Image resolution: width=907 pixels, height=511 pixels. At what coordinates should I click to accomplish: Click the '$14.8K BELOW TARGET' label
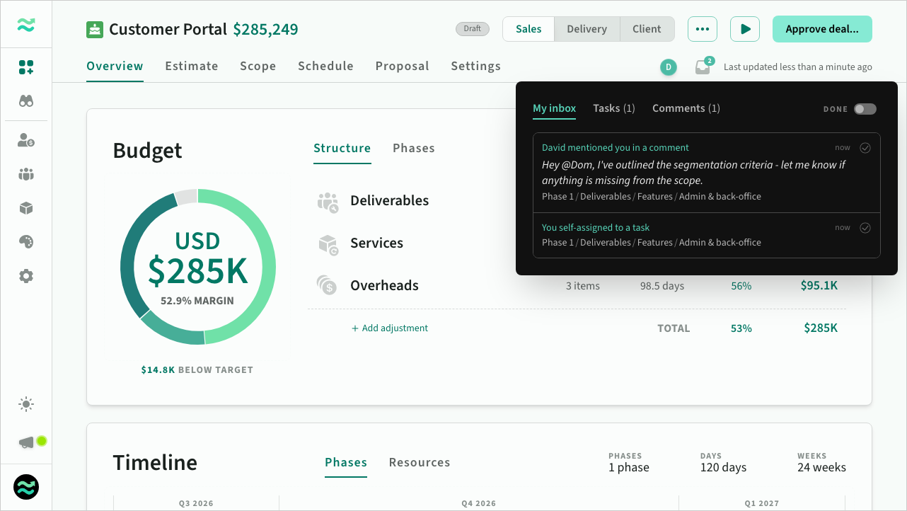[x=197, y=370]
